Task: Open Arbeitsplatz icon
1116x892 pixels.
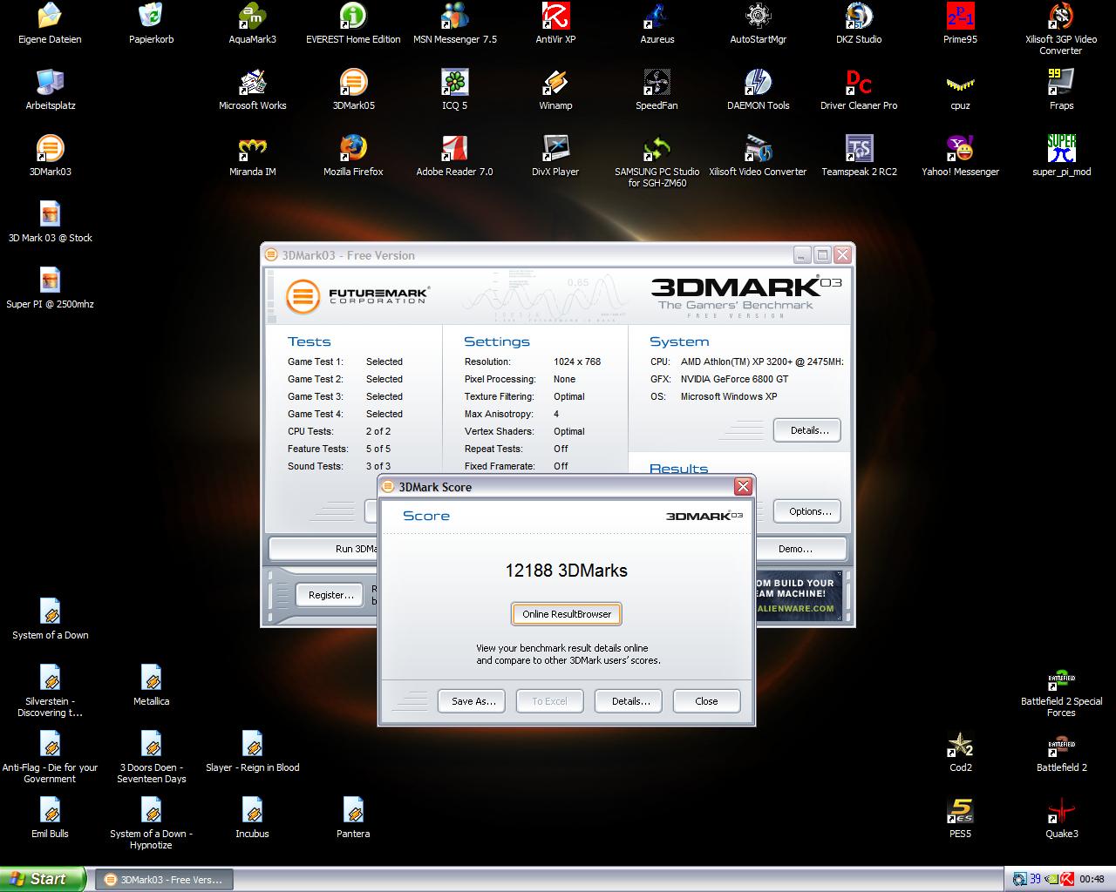Action: click(50, 90)
